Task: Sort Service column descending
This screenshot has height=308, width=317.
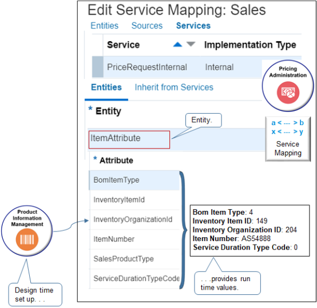Action: [191, 44]
